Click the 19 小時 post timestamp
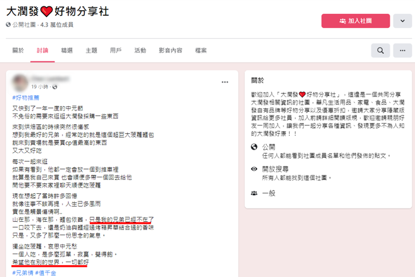 40,87
